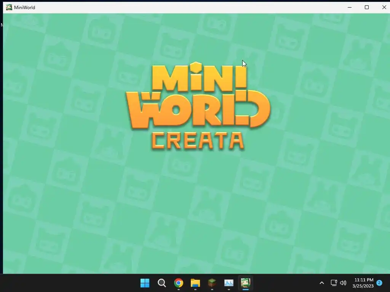The image size is (390, 292).
Task: Open the notification count badge
Action: [x=379, y=283]
